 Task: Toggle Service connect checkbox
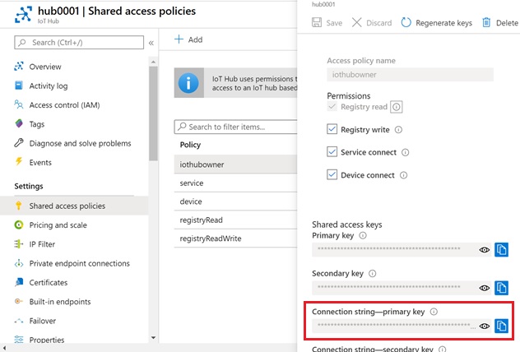tap(332, 151)
